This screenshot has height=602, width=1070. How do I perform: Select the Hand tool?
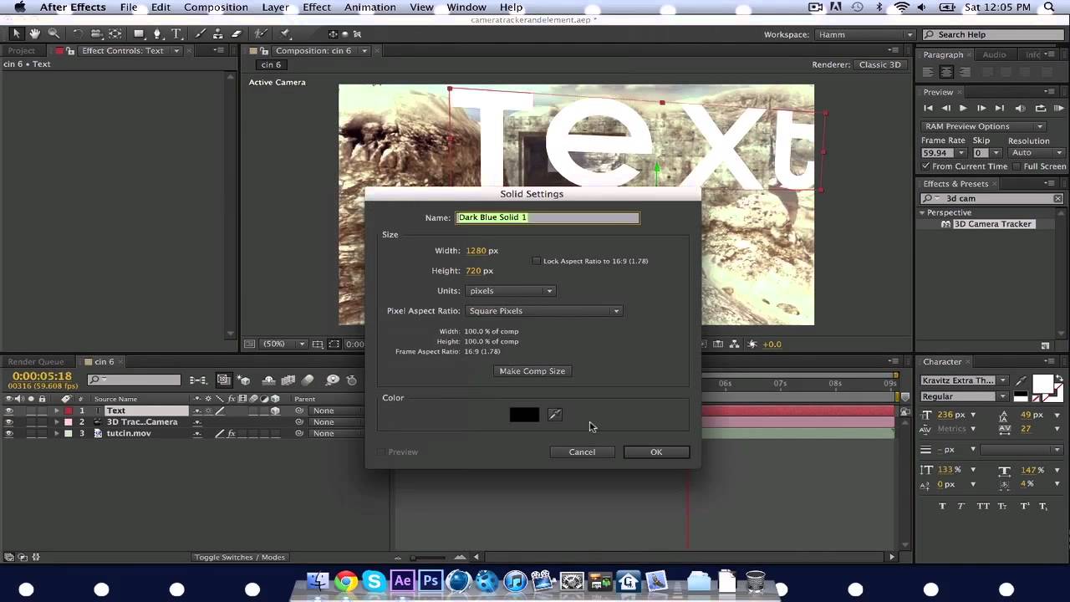pos(35,33)
